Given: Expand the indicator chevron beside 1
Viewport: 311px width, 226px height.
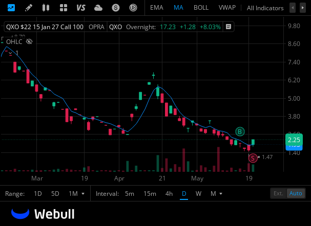Looking at the screenshot, I should [x=11, y=53].
